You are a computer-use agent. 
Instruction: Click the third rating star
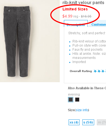103,71
